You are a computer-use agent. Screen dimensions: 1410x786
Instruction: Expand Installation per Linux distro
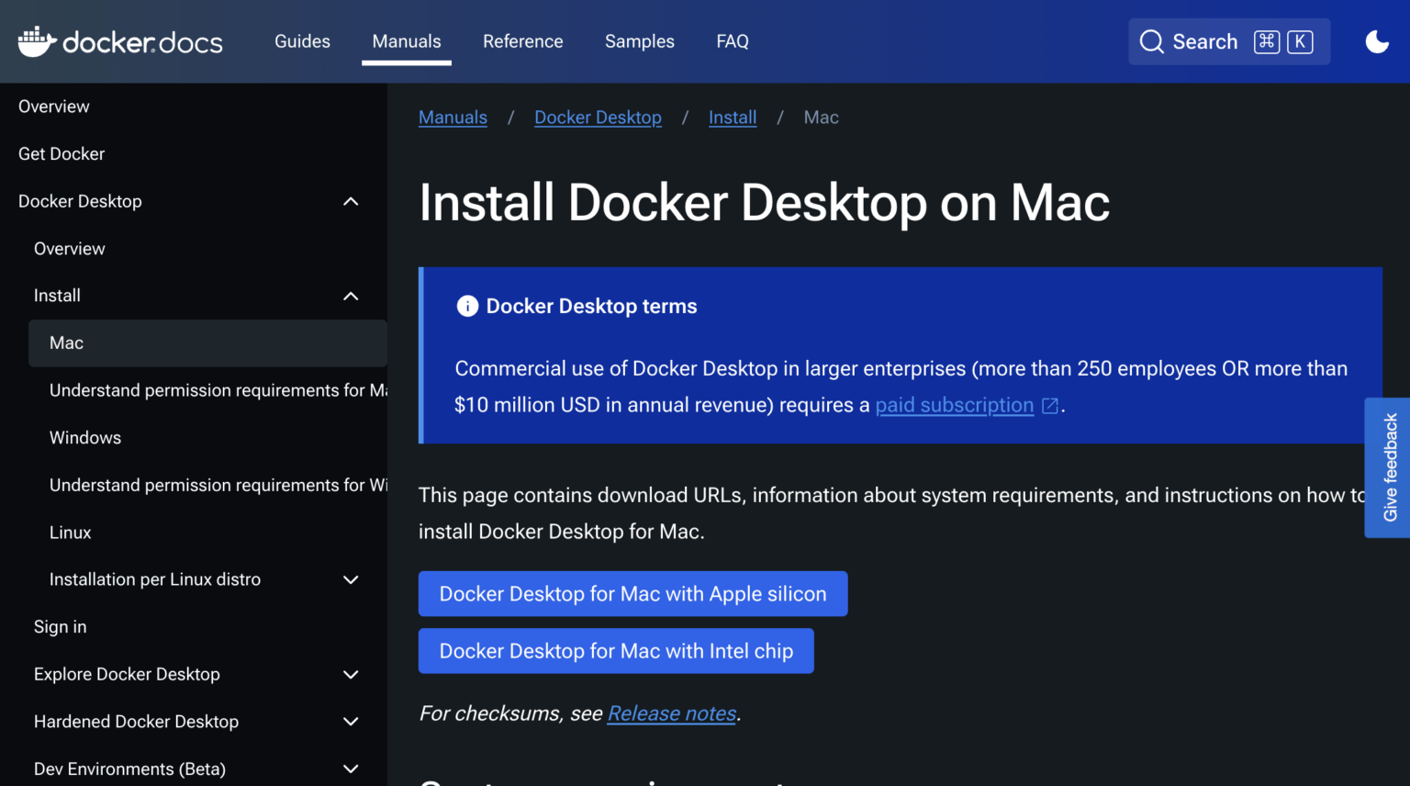[351, 579]
